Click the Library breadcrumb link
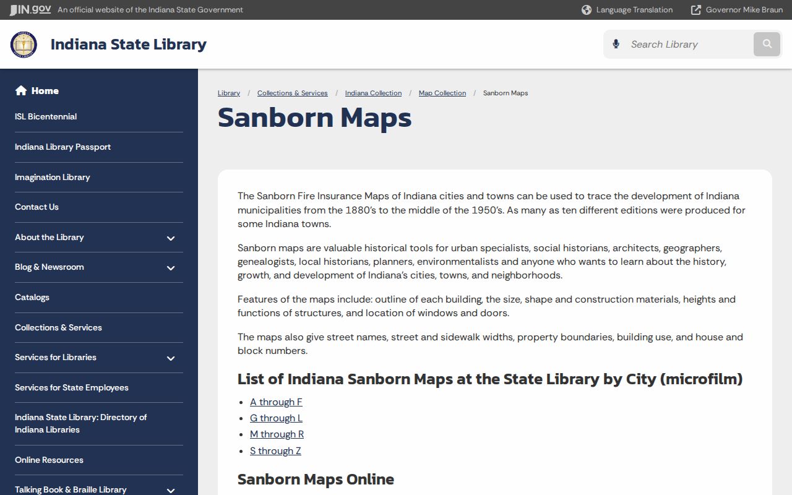792x495 pixels. coord(229,93)
